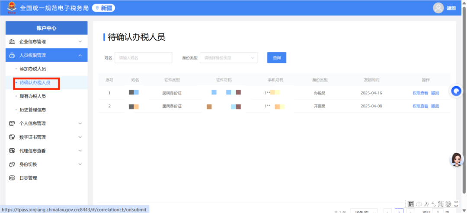Select 待确认办税人员 in the sidebar

35,83
